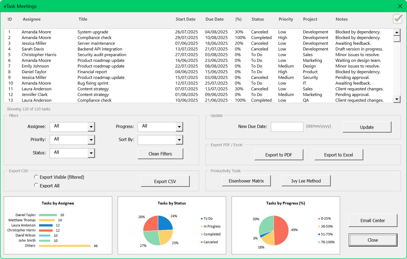Image resolution: width=407 pixels, height=259 pixels.
Task: Open the Email Center
Action: pyautogui.click(x=373, y=221)
